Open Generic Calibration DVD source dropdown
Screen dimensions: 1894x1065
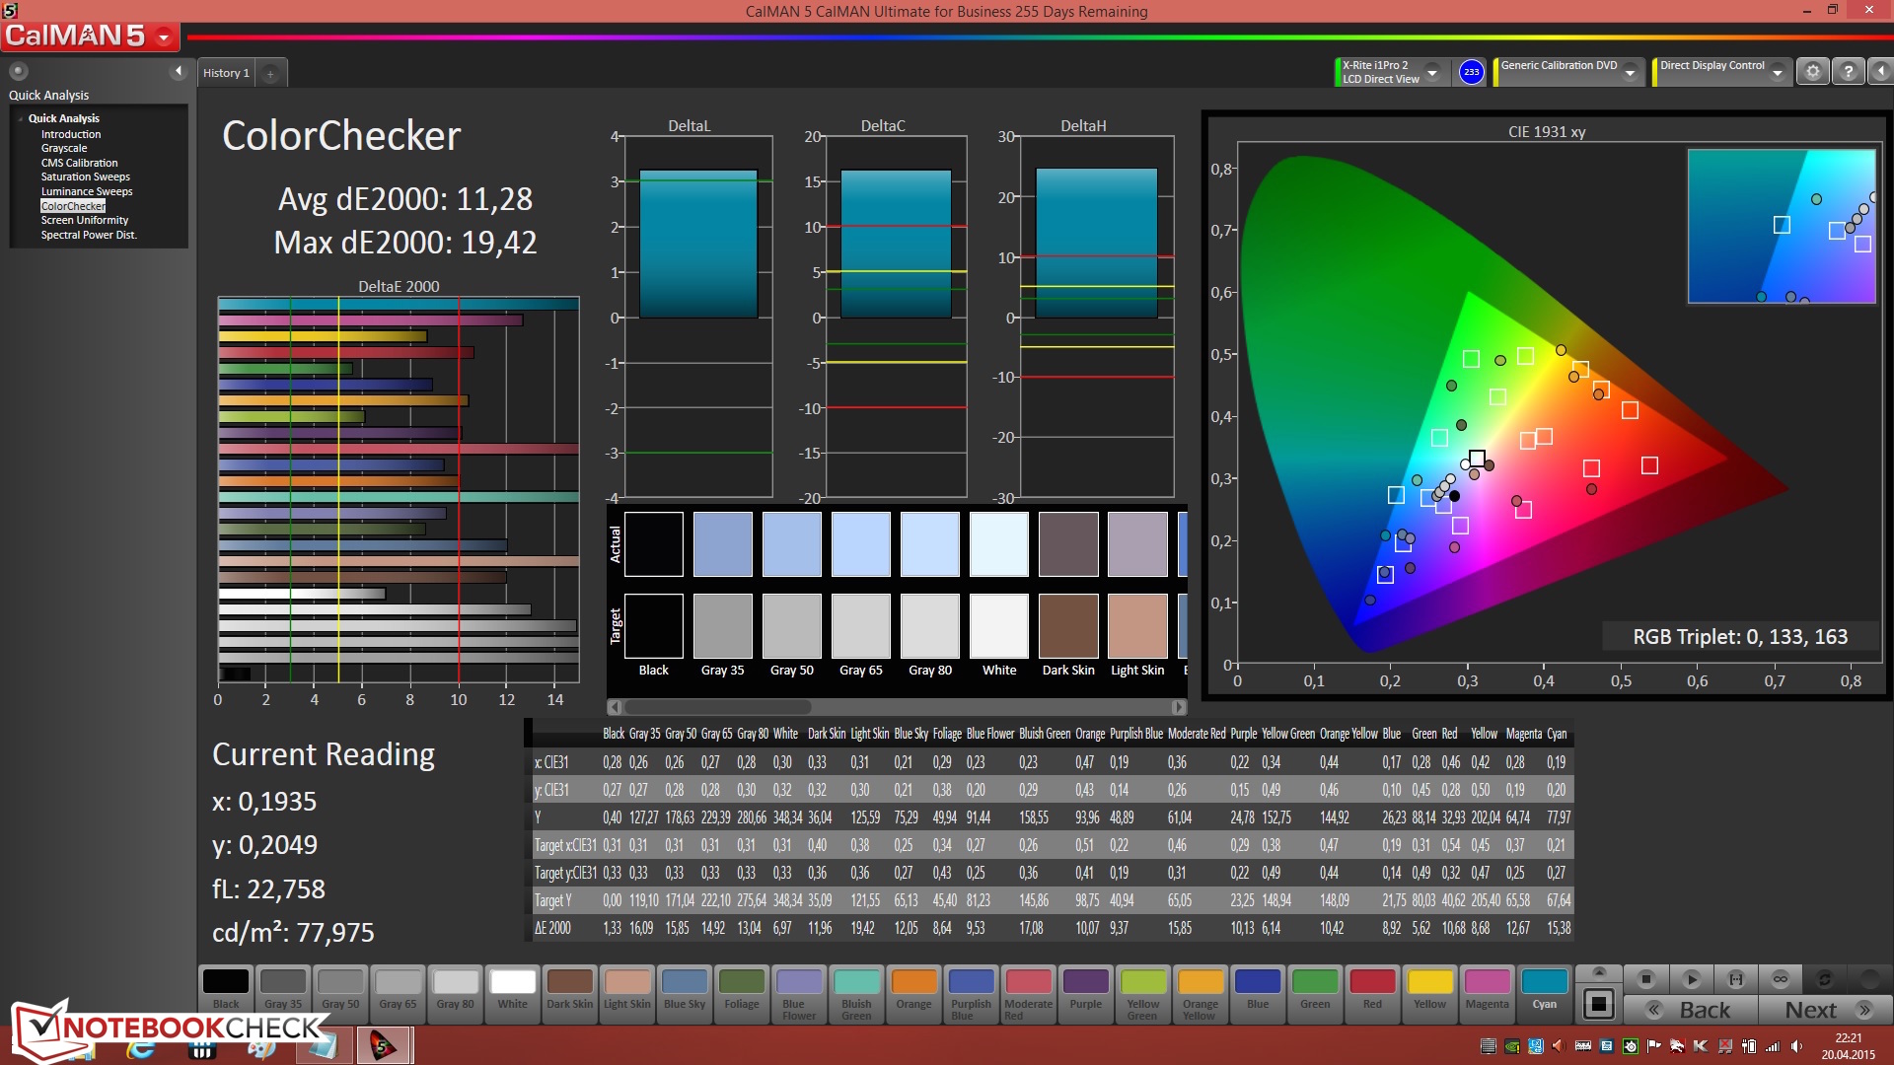click(1631, 72)
